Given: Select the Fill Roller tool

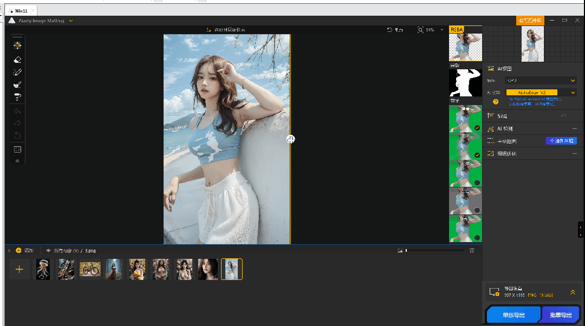Looking at the screenshot, I should tap(17, 97).
